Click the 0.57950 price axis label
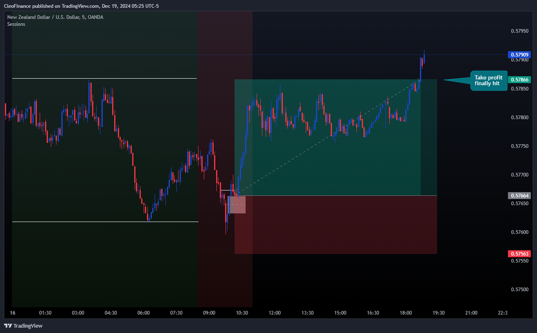 (520, 31)
